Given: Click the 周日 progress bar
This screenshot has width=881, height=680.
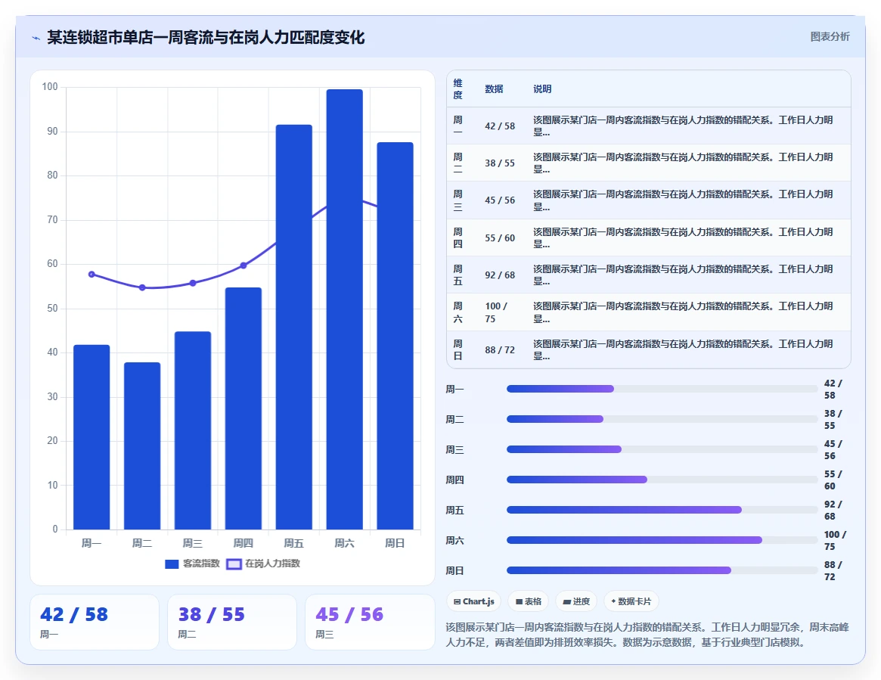Looking at the screenshot, I should 662,570.
